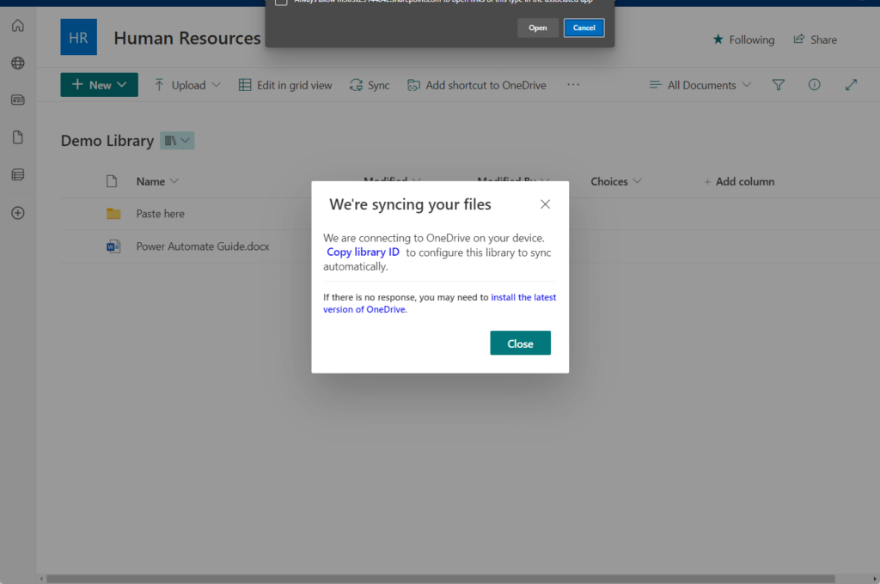The image size is (880, 584).
Task: Open the Upload dropdown
Action: click(x=187, y=85)
